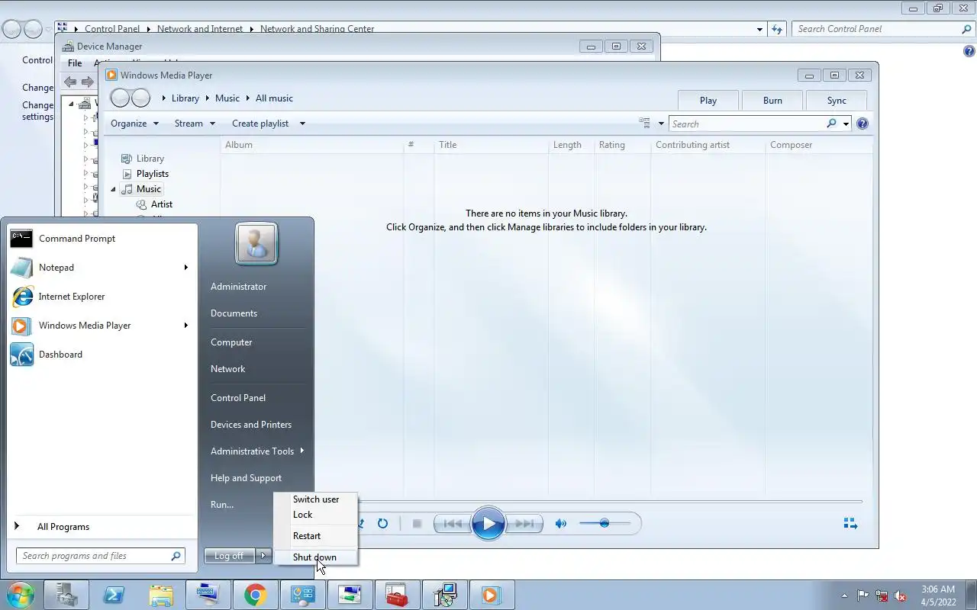Click the user account picture
The height and width of the screenshot is (610, 977).
pyautogui.click(x=256, y=243)
